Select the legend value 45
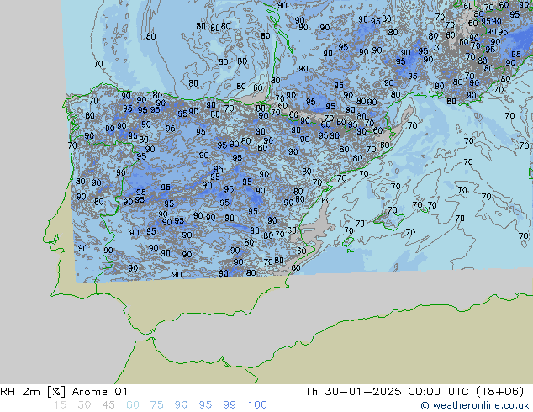The image size is (533, 412). tap(108, 405)
